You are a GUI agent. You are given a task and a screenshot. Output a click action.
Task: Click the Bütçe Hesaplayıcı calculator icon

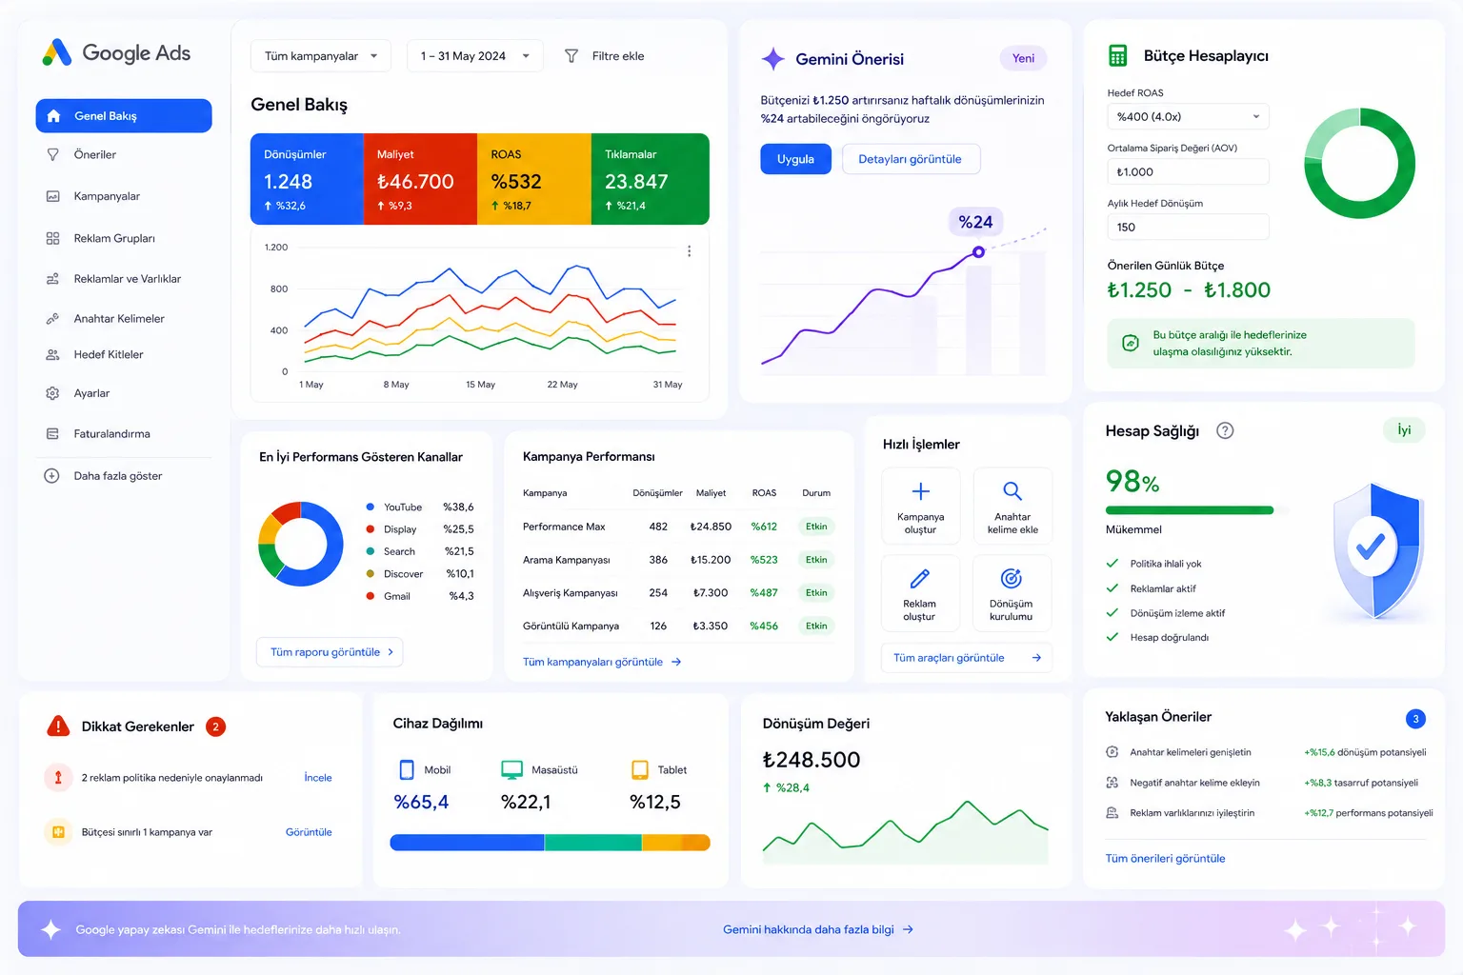(1118, 56)
